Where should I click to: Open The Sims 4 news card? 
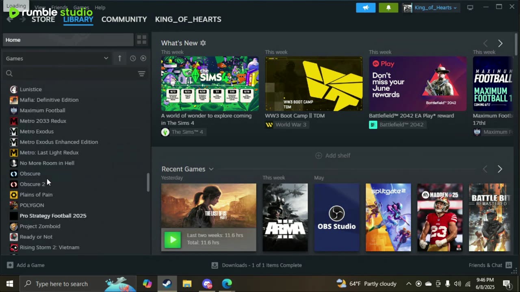210,84
